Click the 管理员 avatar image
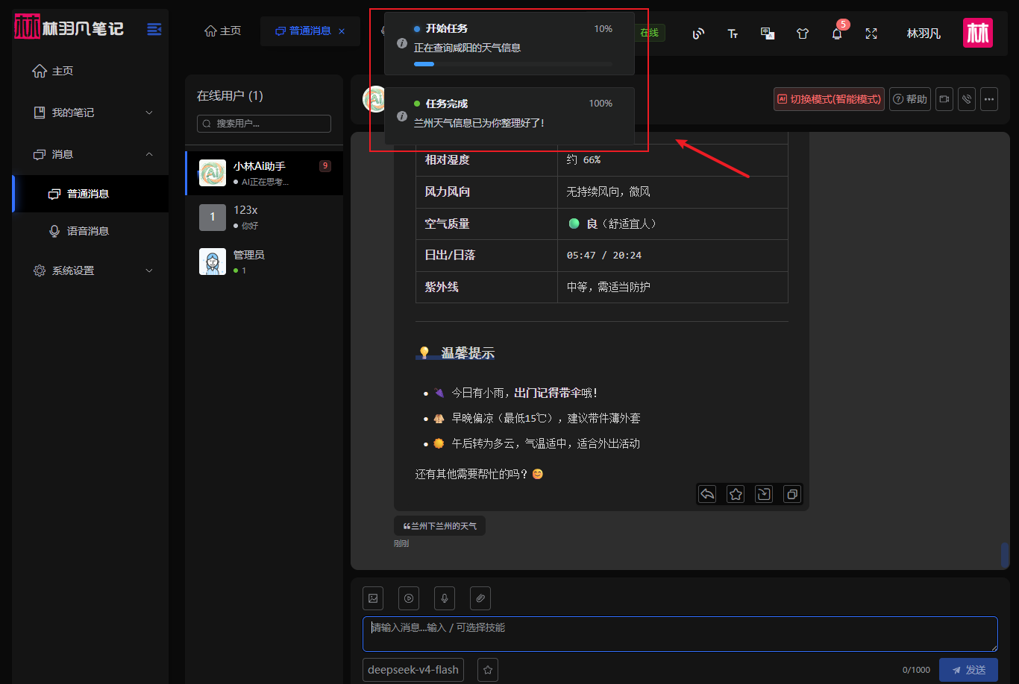1019x684 pixels. (213, 262)
